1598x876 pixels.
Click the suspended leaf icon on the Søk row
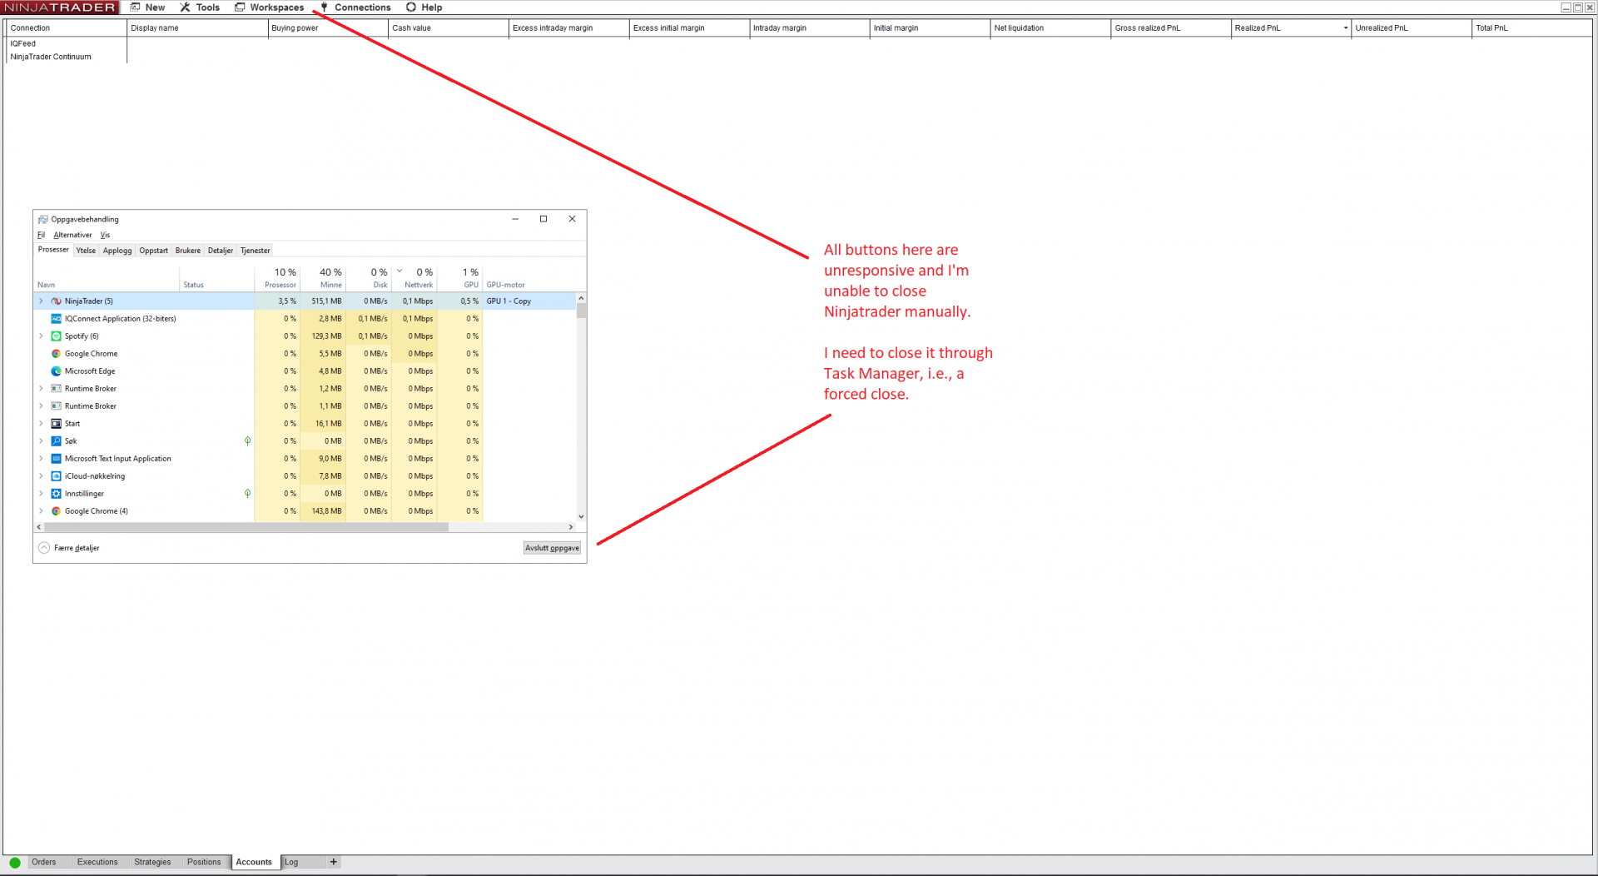(x=247, y=441)
